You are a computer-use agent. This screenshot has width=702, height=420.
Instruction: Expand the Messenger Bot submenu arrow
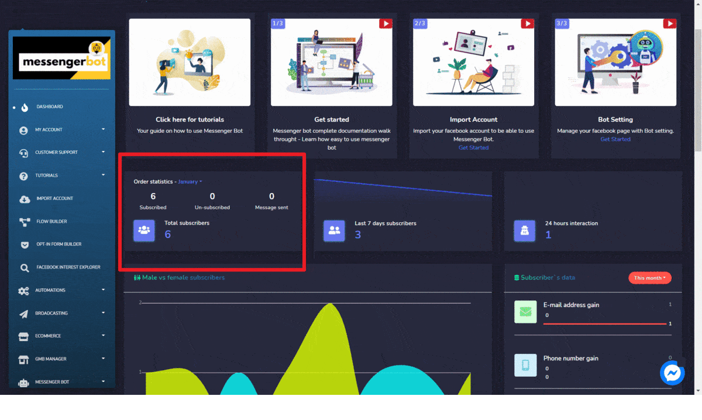click(103, 381)
